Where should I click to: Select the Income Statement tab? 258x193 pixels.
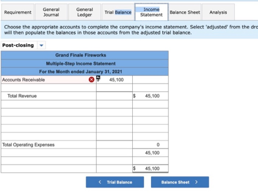click(x=152, y=12)
